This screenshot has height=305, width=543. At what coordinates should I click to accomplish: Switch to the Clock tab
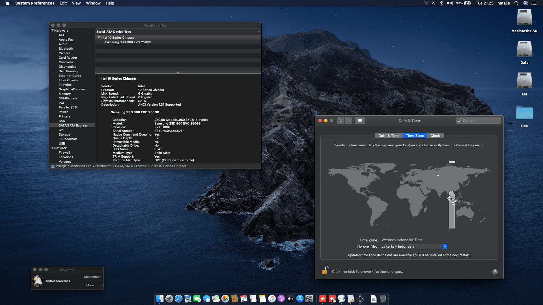coord(435,136)
